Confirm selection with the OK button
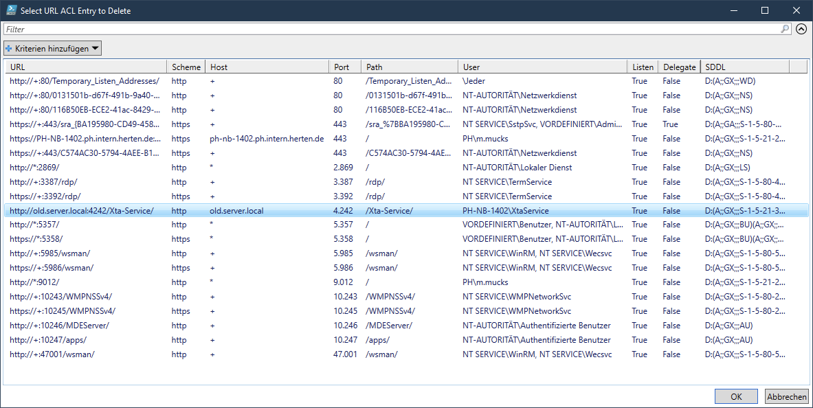The height and width of the screenshot is (408, 813). (x=736, y=396)
